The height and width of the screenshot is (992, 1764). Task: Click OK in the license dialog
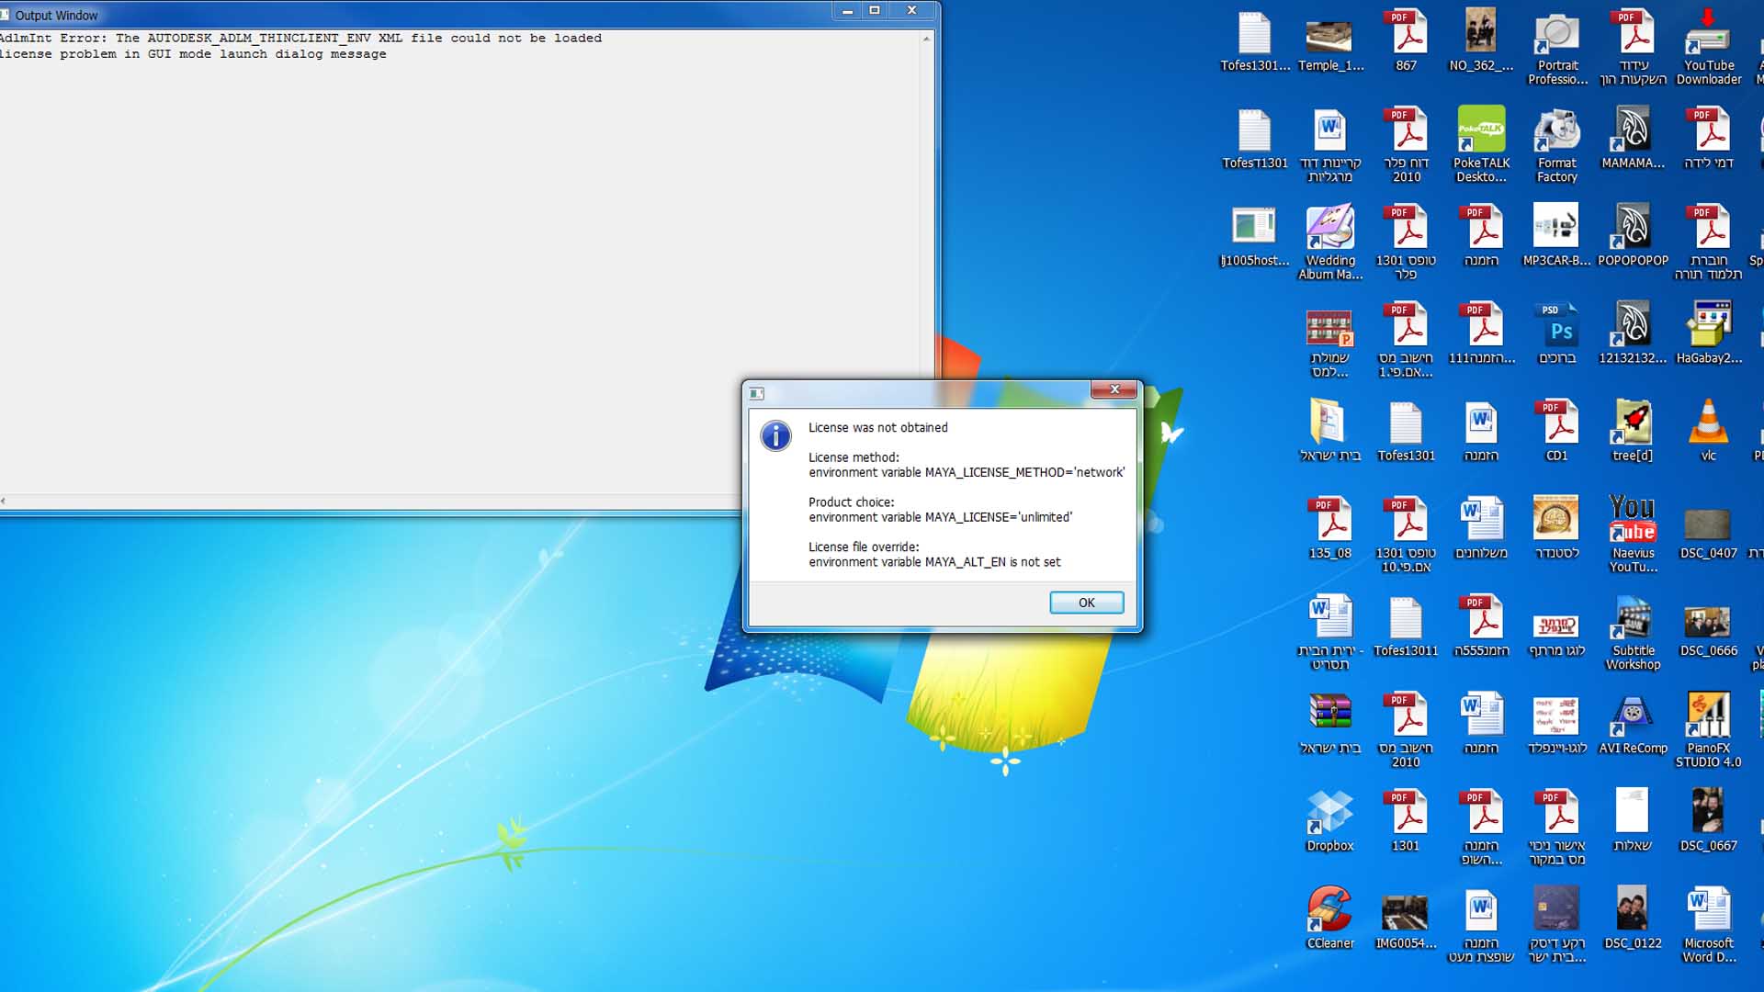(1086, 603)
